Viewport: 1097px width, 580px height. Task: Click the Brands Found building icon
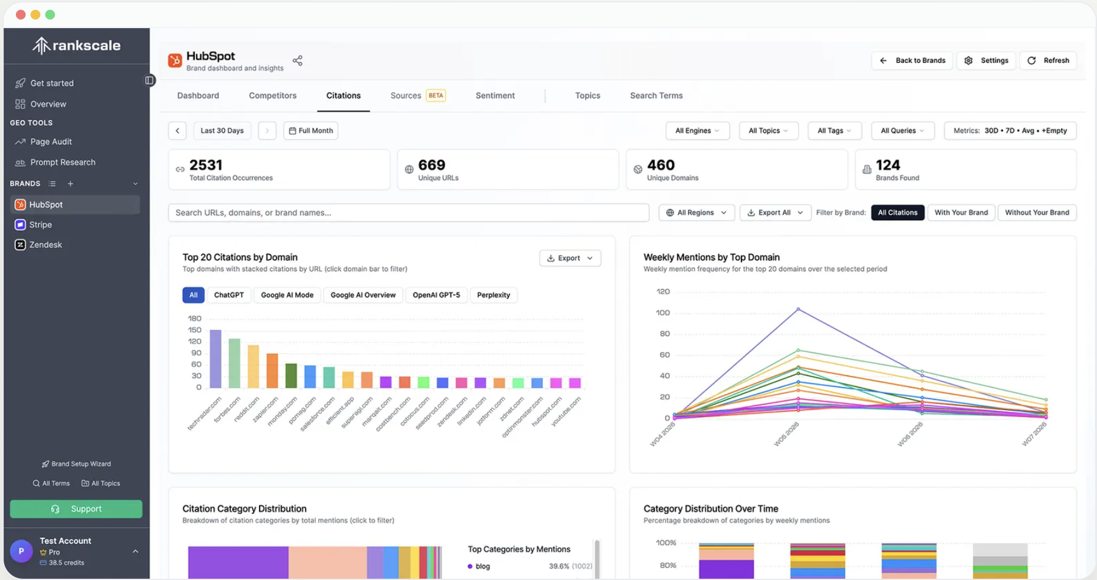[867, 170]
